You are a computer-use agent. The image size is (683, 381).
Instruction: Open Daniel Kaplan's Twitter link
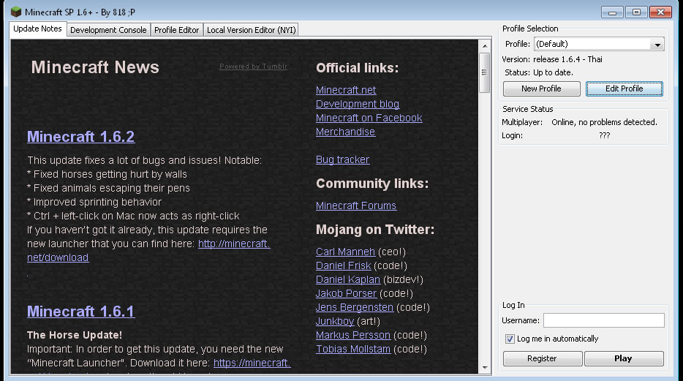(348, 279)
